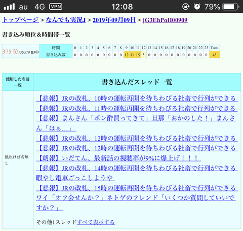Click the hour 0 header cell
243x231 pixels.
click(x=75, y=48)
